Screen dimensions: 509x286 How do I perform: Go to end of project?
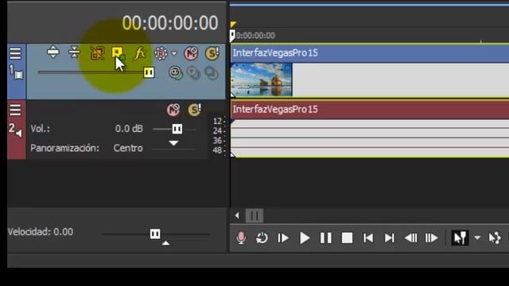(x=389, y=238)
